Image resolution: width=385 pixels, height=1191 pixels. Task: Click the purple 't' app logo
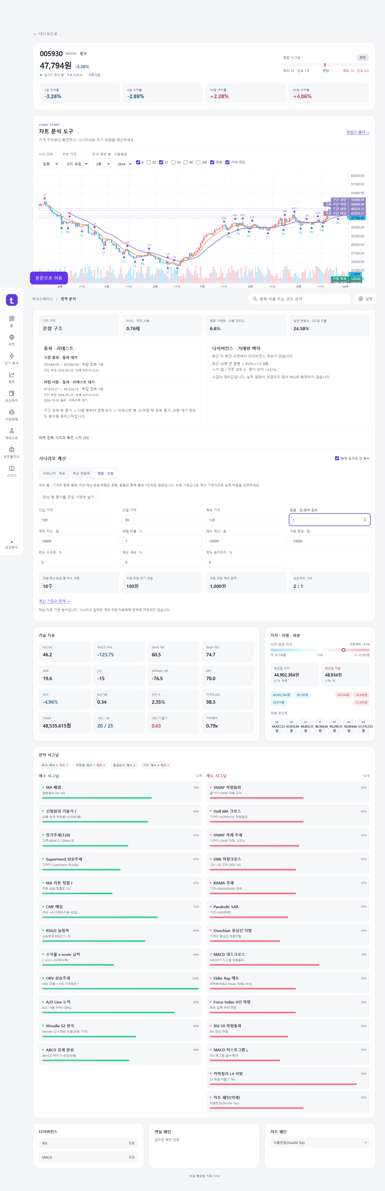[x=11, y=300]
